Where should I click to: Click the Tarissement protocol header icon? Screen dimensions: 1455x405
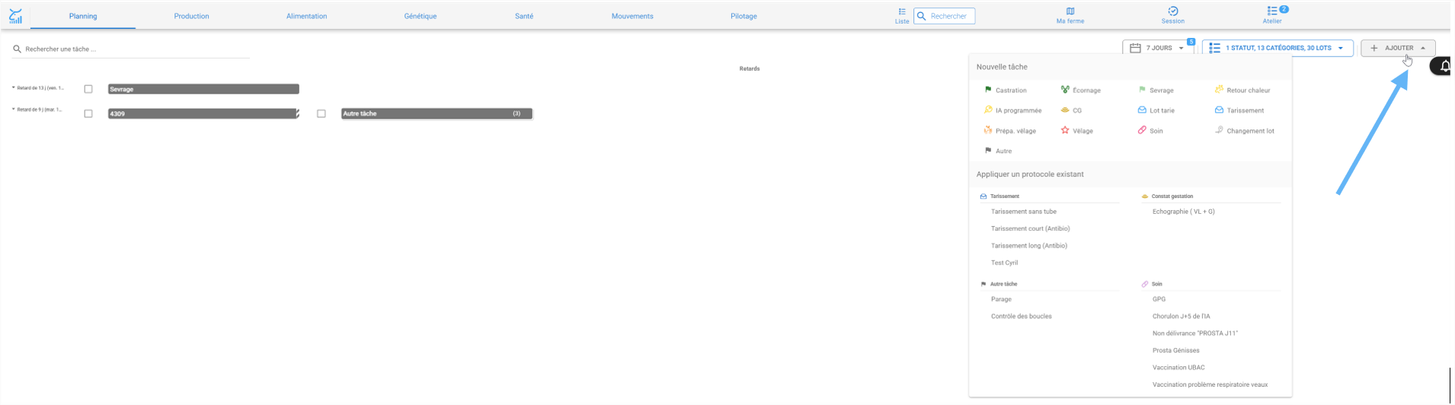coord(983,196)
